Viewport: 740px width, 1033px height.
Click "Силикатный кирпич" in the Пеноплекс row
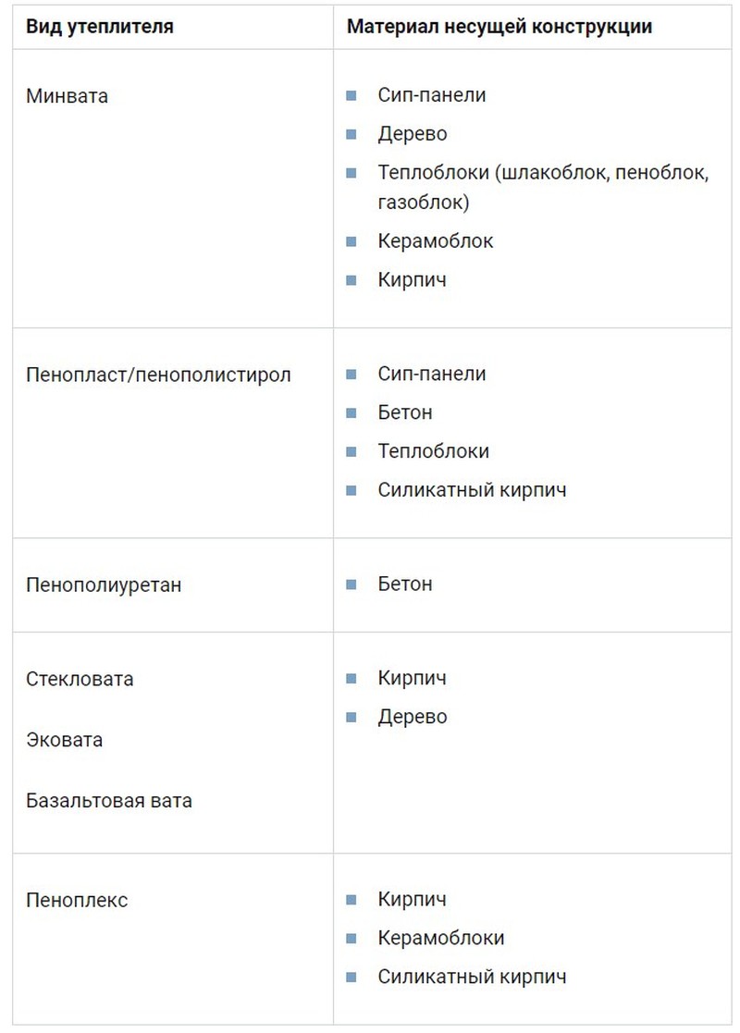pos(472,978)
